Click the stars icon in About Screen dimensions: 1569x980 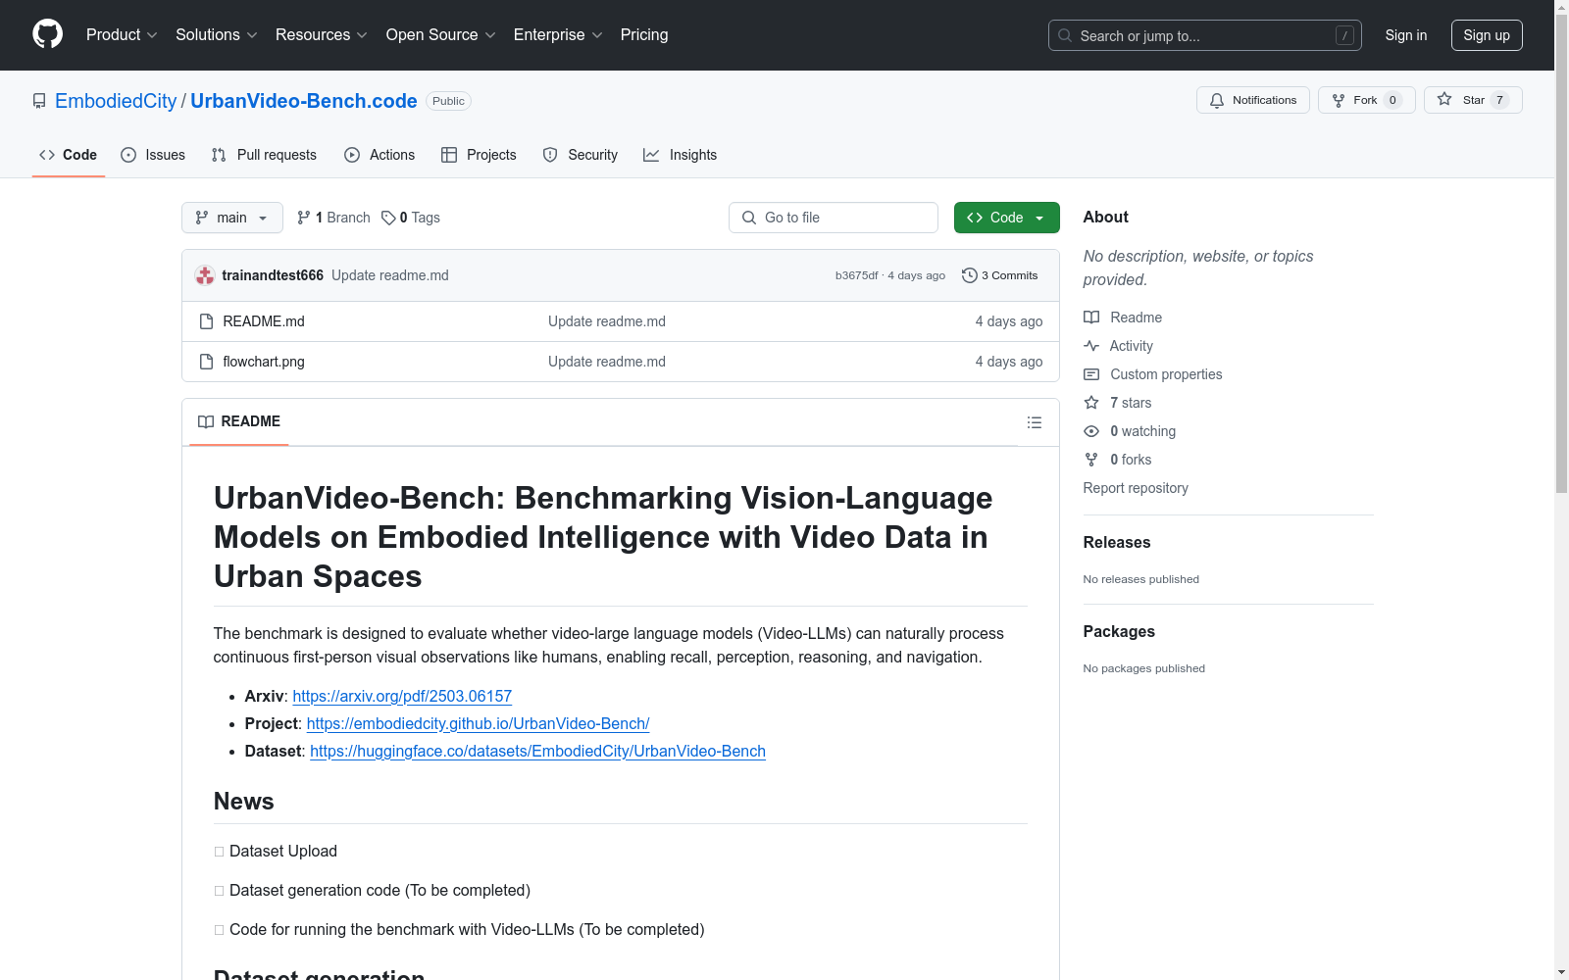(1091, 403)
